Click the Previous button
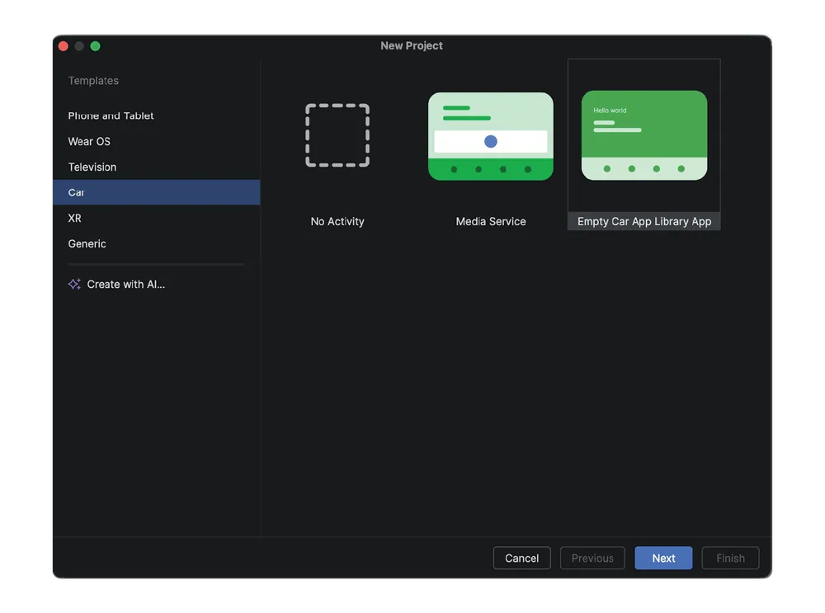Viewport: 825px width, 613px height. click(x=592, y=558)
